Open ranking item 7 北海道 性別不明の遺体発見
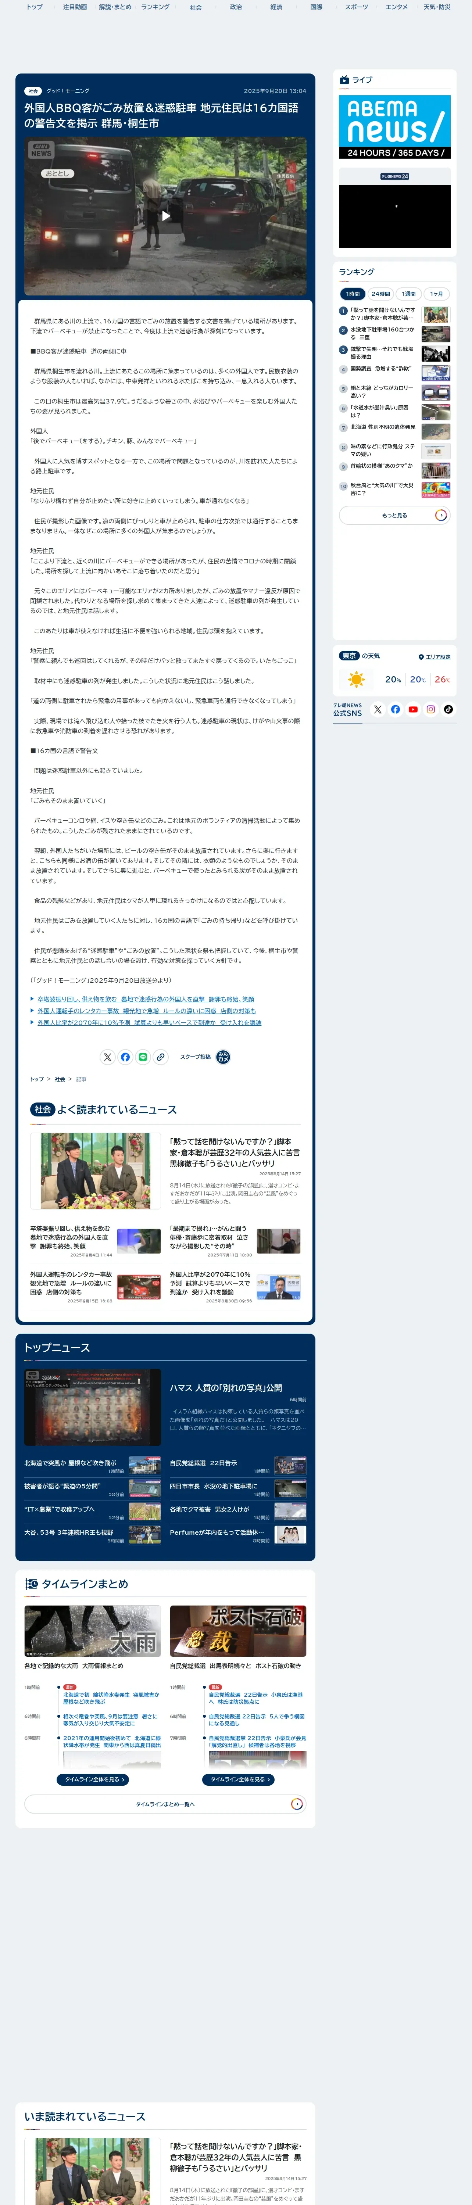 click(x=394, y=431)
